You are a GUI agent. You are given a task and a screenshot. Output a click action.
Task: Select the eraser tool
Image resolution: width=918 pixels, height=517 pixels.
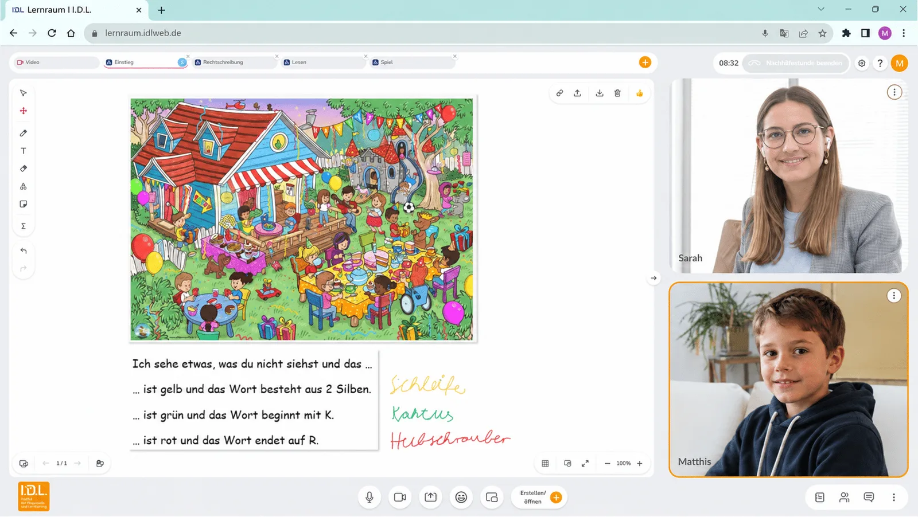pos(24,169)
